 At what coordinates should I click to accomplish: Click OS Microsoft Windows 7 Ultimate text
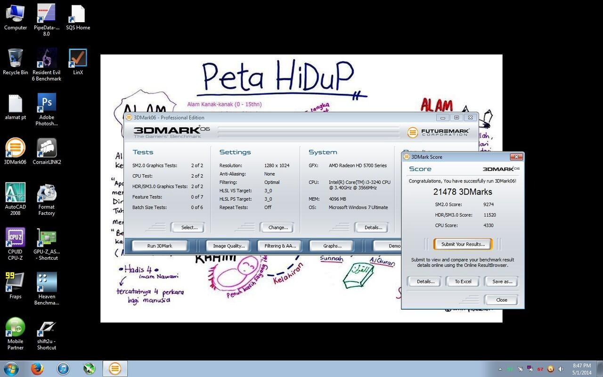pos(358,207)
